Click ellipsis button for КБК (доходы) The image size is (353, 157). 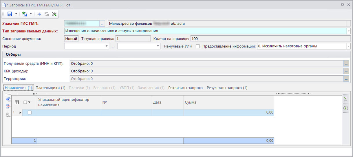(x=346, y=71)
